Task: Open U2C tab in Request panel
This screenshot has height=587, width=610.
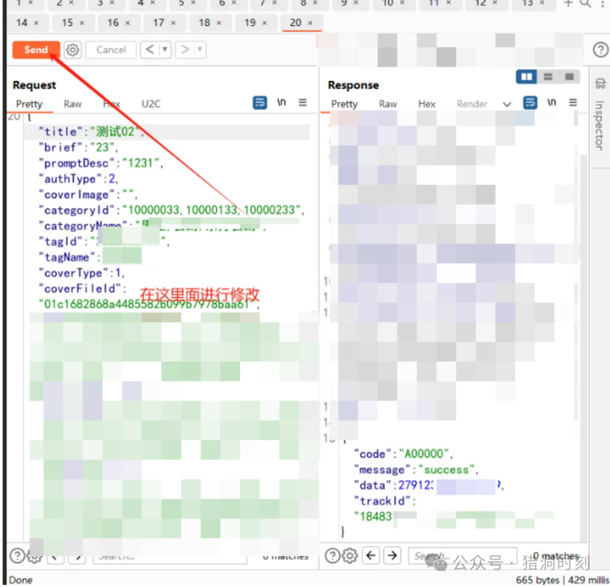Action: (151, 104)
